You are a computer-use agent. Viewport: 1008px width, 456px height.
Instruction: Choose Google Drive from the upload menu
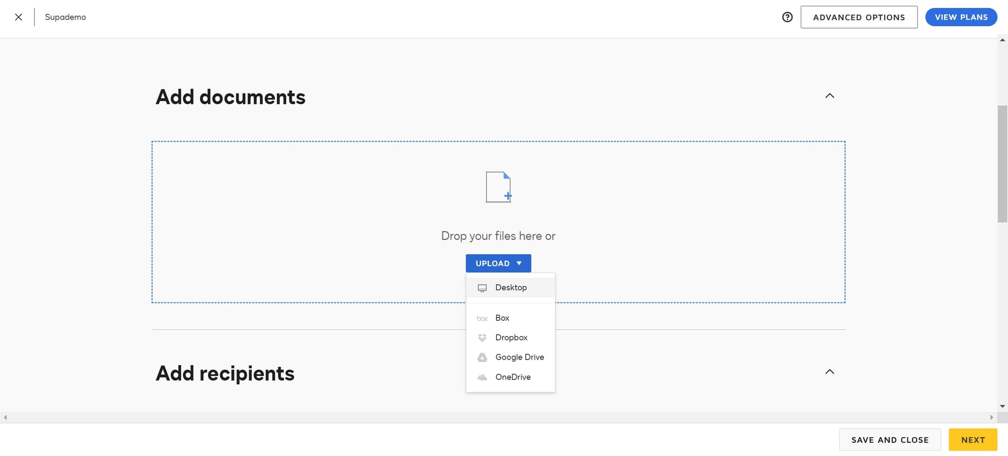pyautogui.click(x=520, y=357)
